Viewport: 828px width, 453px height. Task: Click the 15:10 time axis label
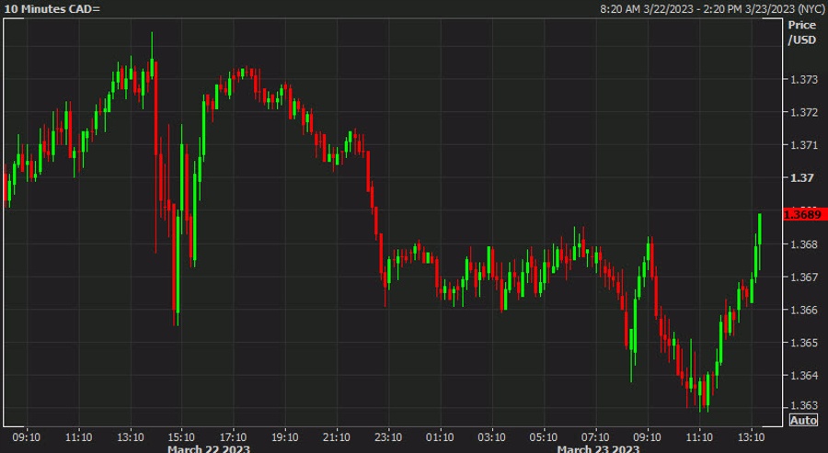(x=181, y=437)
